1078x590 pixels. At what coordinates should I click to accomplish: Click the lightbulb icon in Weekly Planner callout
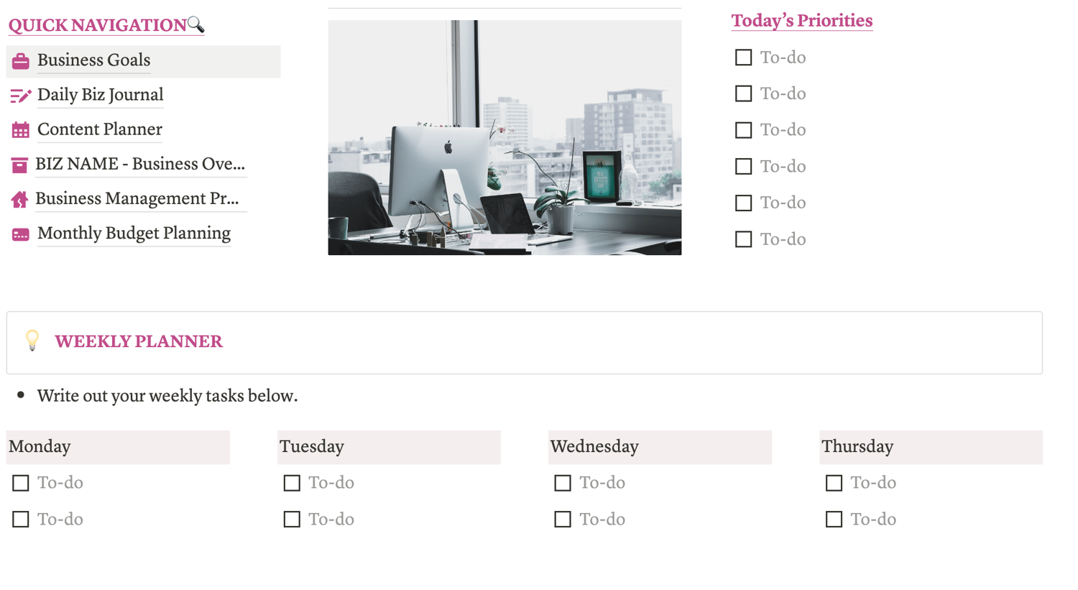pyautogui.click(x=32, y=341)
